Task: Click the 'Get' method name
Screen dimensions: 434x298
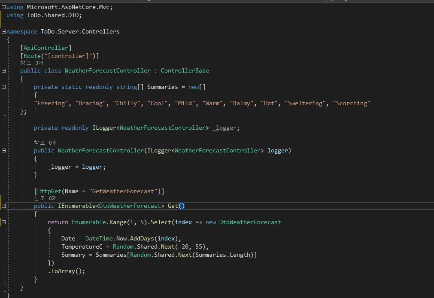Action: 173,206
